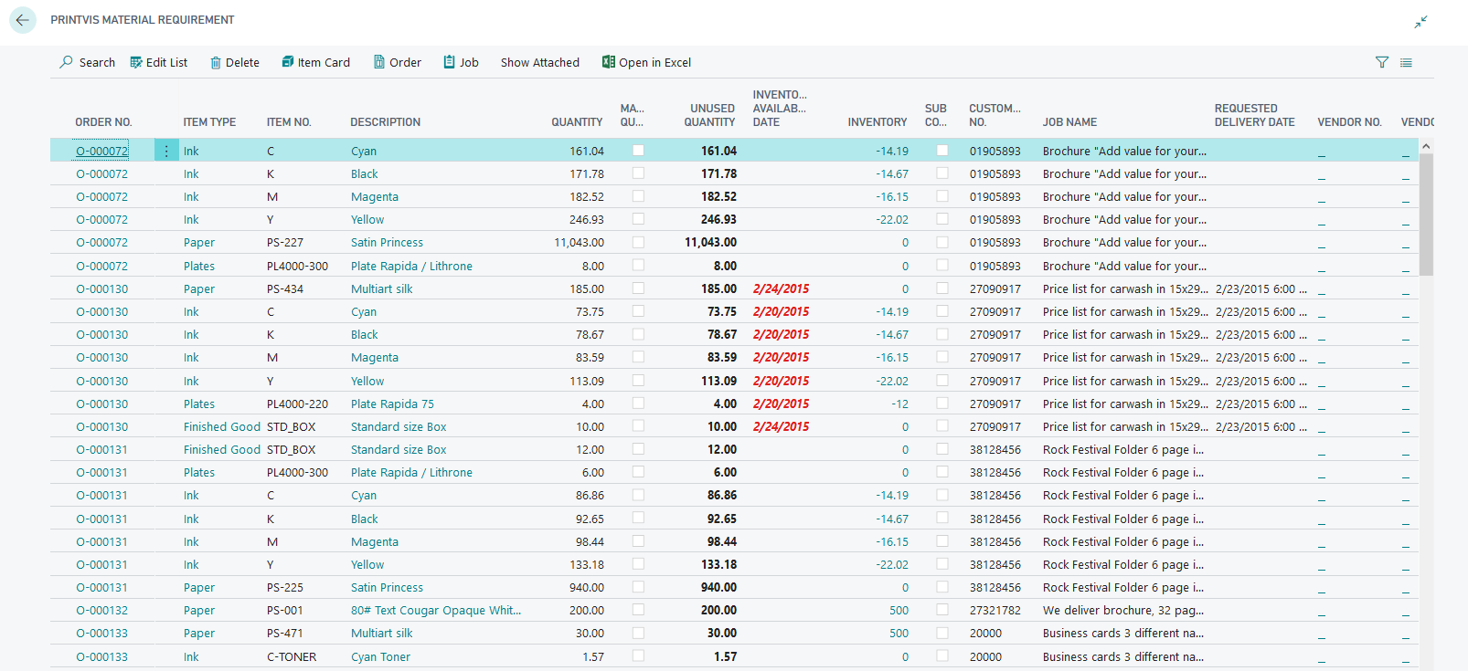This screenshot has height=671, width=1468.
Task: Open row menu dots for O-000072 Cyan
Action: click(166, 151)
